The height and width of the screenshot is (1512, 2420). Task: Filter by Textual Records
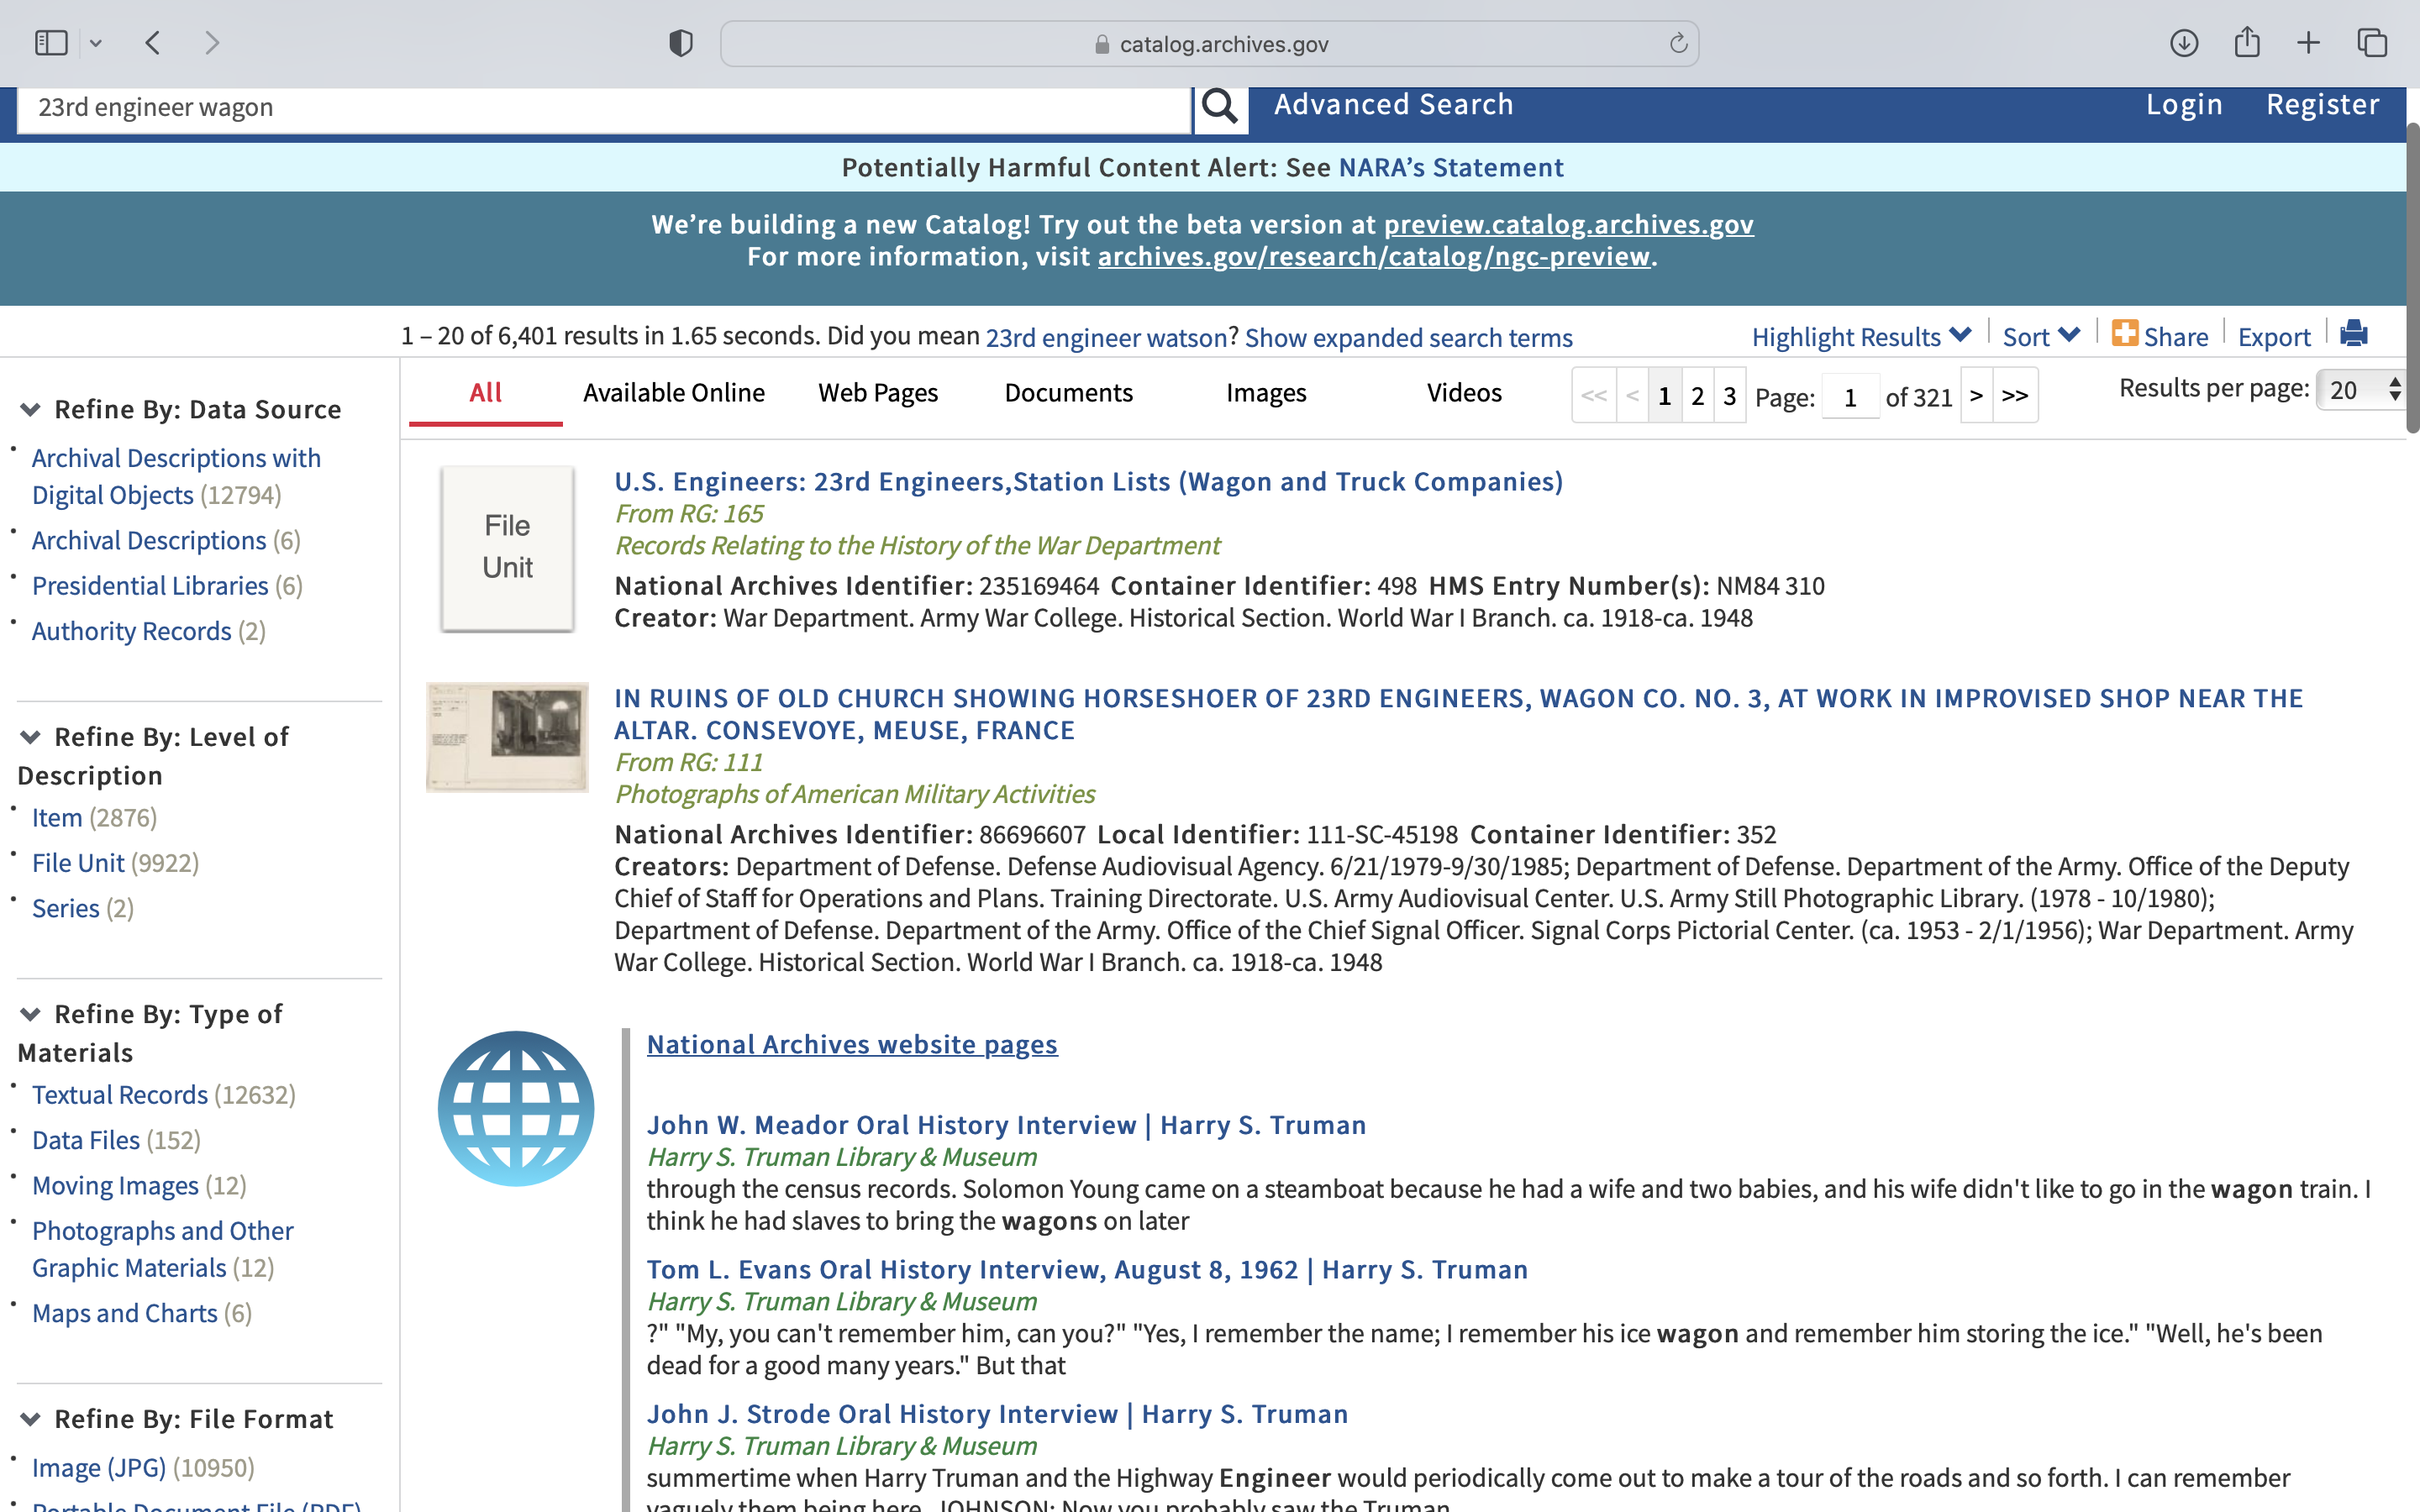click(120, 1095)
